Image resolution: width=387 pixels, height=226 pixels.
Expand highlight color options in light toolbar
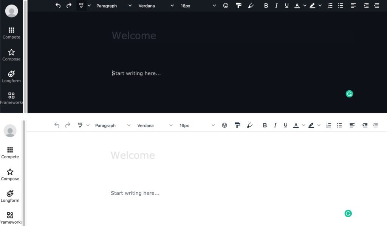(x=319, y=125)
